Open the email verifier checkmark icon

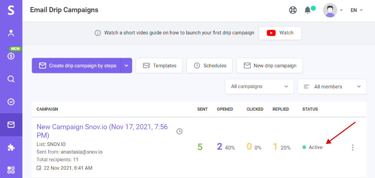click(x=11, y=102)
